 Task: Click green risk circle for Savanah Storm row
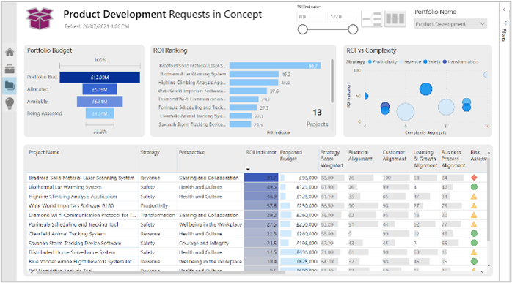[474, 243]
